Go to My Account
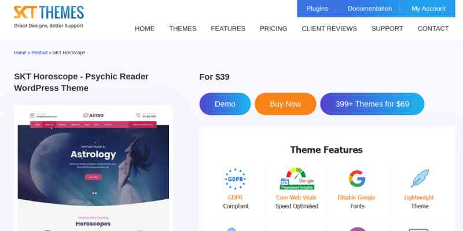Screen dimensions: 463x231 428,9
